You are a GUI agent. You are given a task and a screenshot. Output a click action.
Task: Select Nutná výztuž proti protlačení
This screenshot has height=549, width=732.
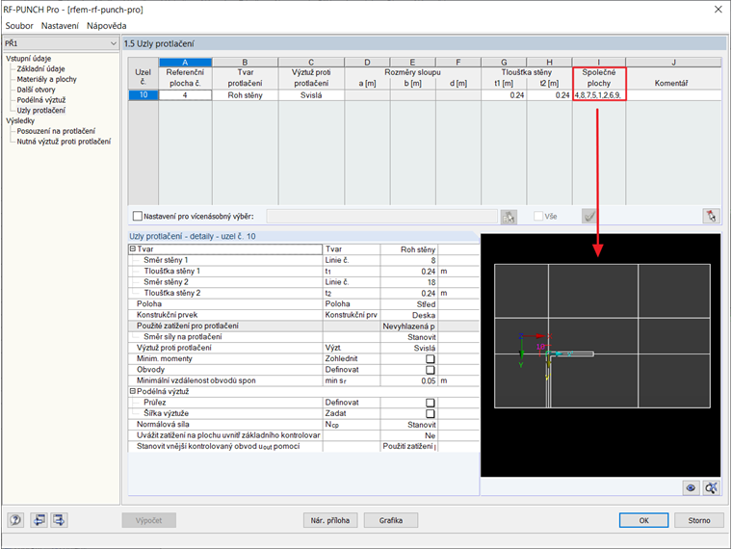pos(64,142)
